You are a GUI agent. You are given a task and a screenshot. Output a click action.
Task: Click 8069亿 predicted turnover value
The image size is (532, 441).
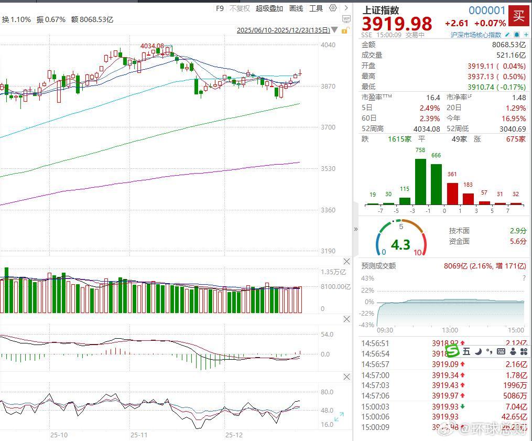(x=455, y=266)
